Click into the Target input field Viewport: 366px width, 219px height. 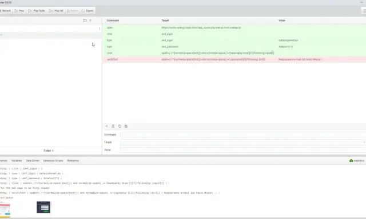[x=241, y=142]
